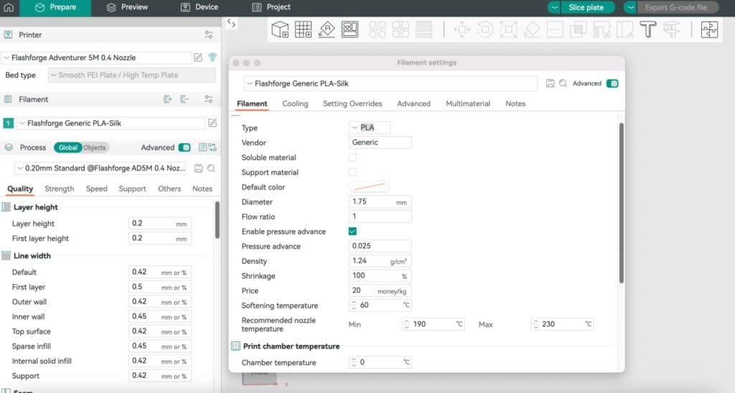
Task: Open filament Type PLA dropdown
Action: click(x=370, y=128)
